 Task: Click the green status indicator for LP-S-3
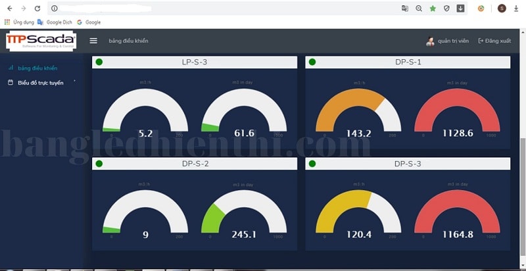(x=99, y=62)
